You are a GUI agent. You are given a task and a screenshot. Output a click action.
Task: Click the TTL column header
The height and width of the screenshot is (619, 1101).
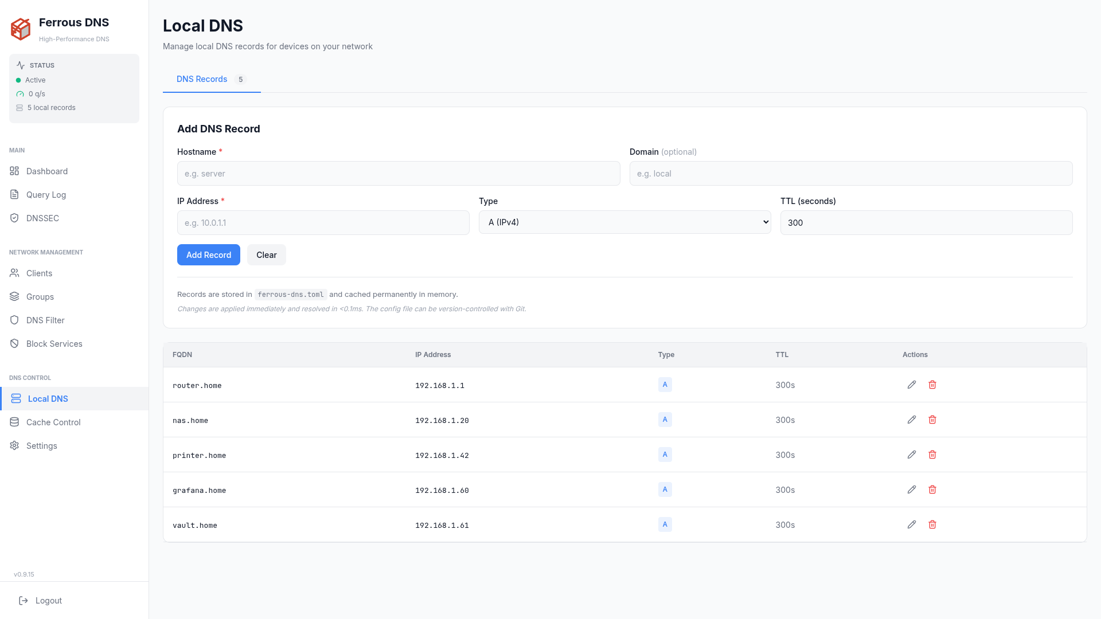click(782, 355)
